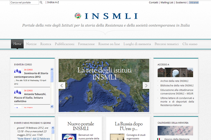Click icon beside Seminario di Storia contemporanea
The height and width of the screenshot is (140, 211).
click(17, 71)
